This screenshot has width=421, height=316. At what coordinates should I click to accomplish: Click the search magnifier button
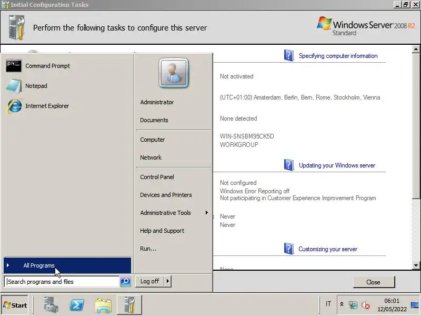pyautogui.click(x=125, y=282)
